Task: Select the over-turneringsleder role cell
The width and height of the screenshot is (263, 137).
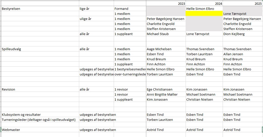Action: 130,74
